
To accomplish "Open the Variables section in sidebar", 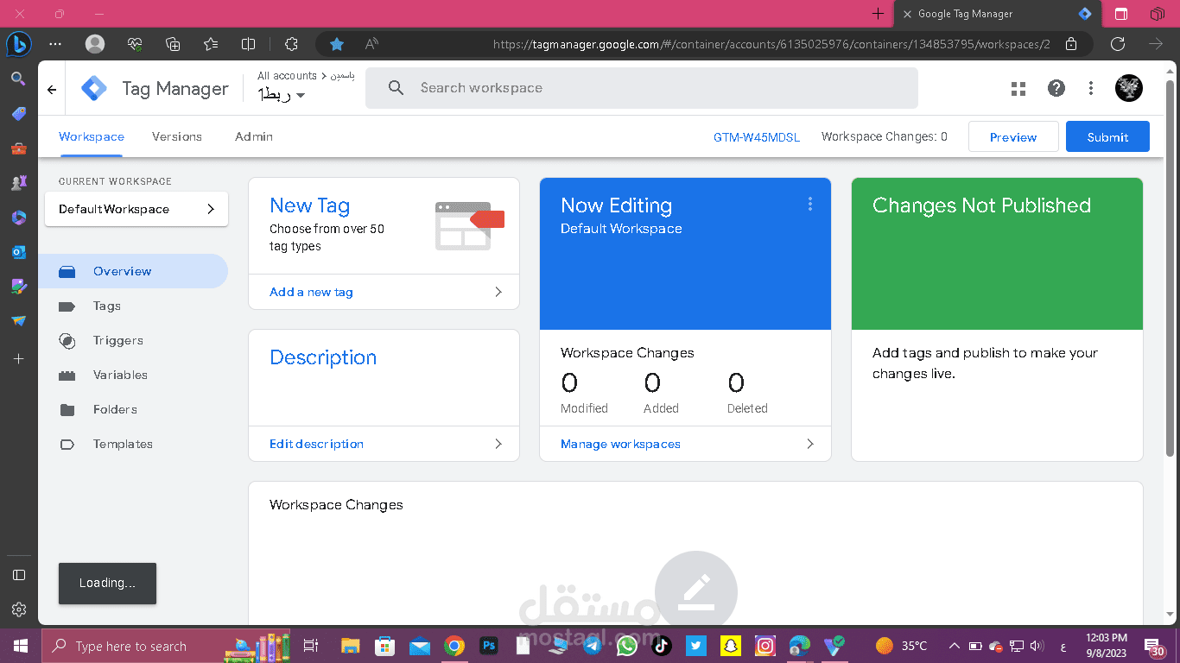I will 120,375.
